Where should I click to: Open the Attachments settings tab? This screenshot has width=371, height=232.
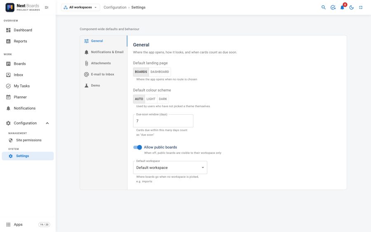(x=103, y=63)
